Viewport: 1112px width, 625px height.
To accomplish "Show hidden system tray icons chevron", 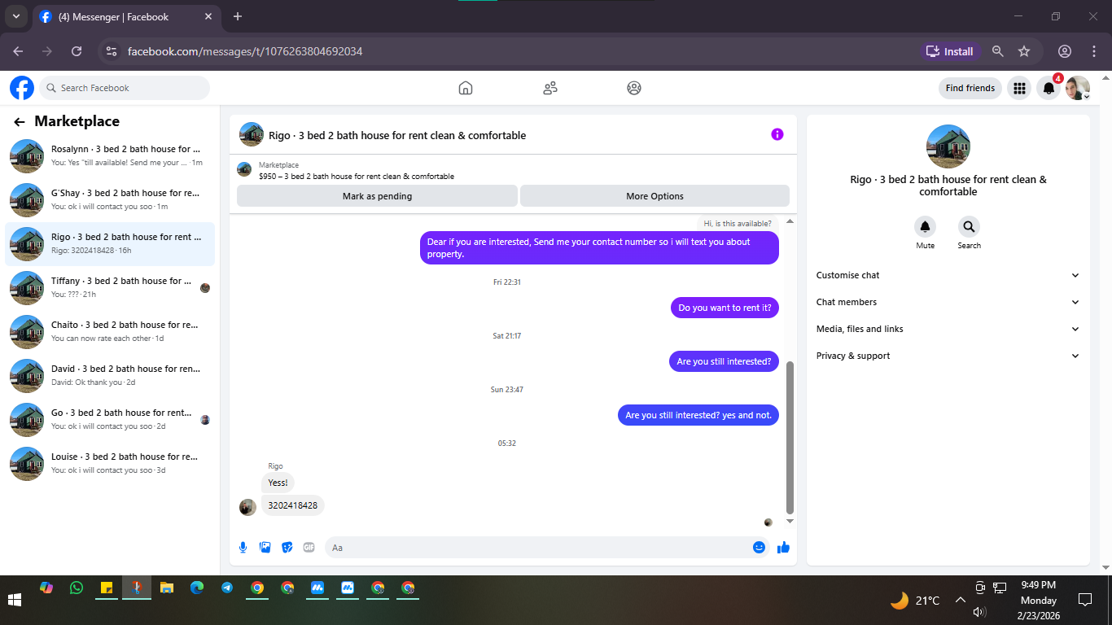I will [960, 601].
